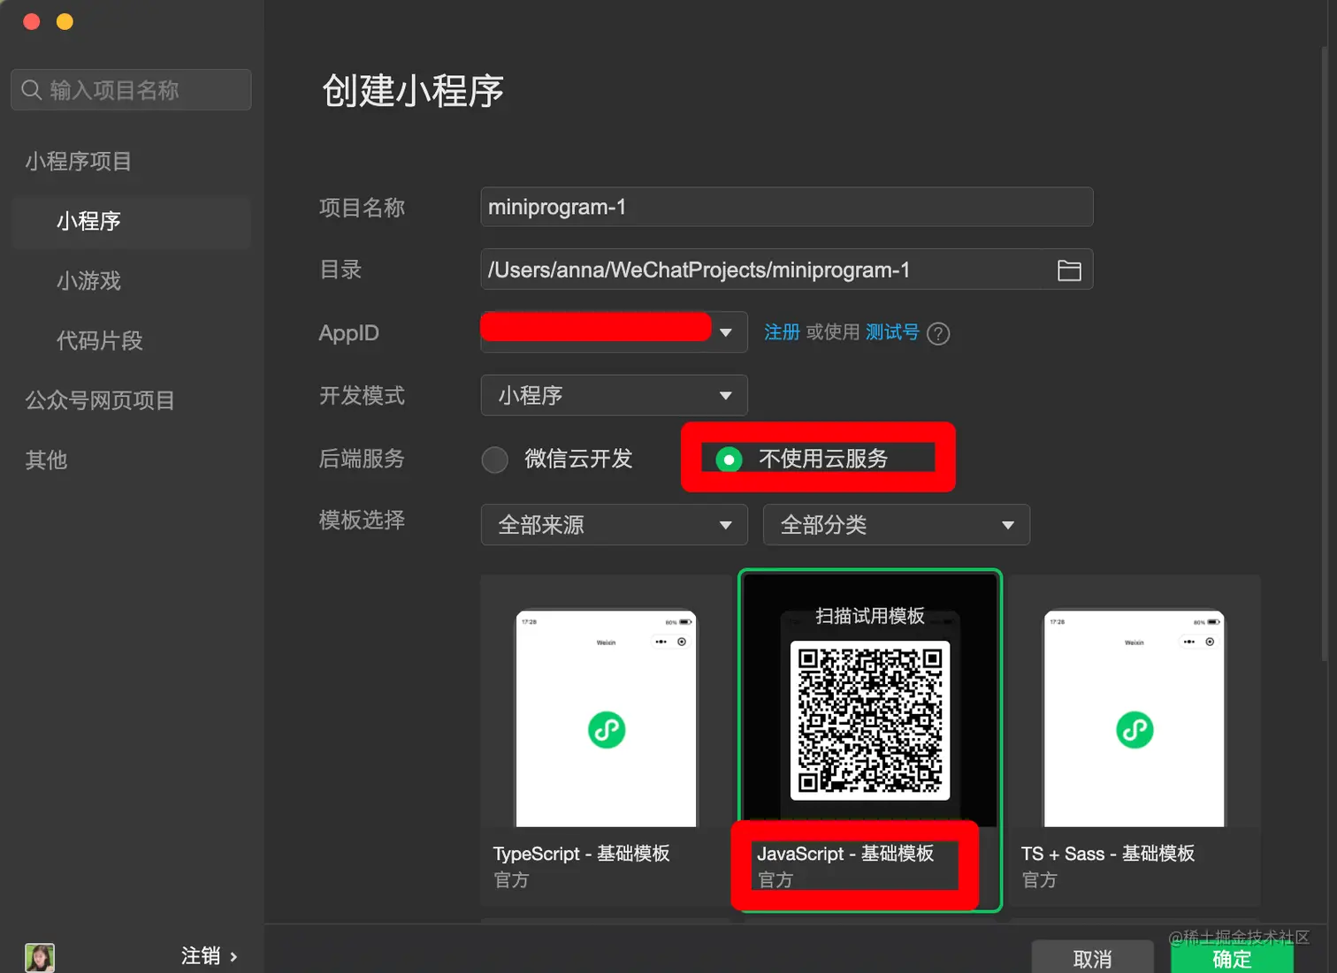Image resolution: width=1337 pixels, height=973 pixels.
Task: Click the 确定 button
Action: [x=1232, y=958]
